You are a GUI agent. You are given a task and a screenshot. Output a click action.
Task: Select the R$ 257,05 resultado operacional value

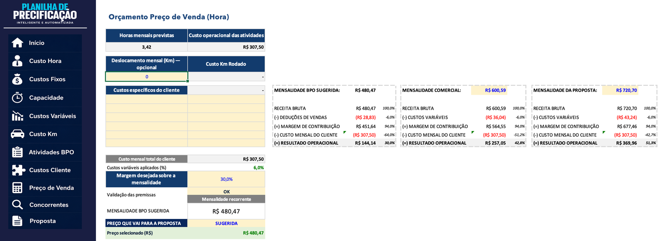coord(495,143)
